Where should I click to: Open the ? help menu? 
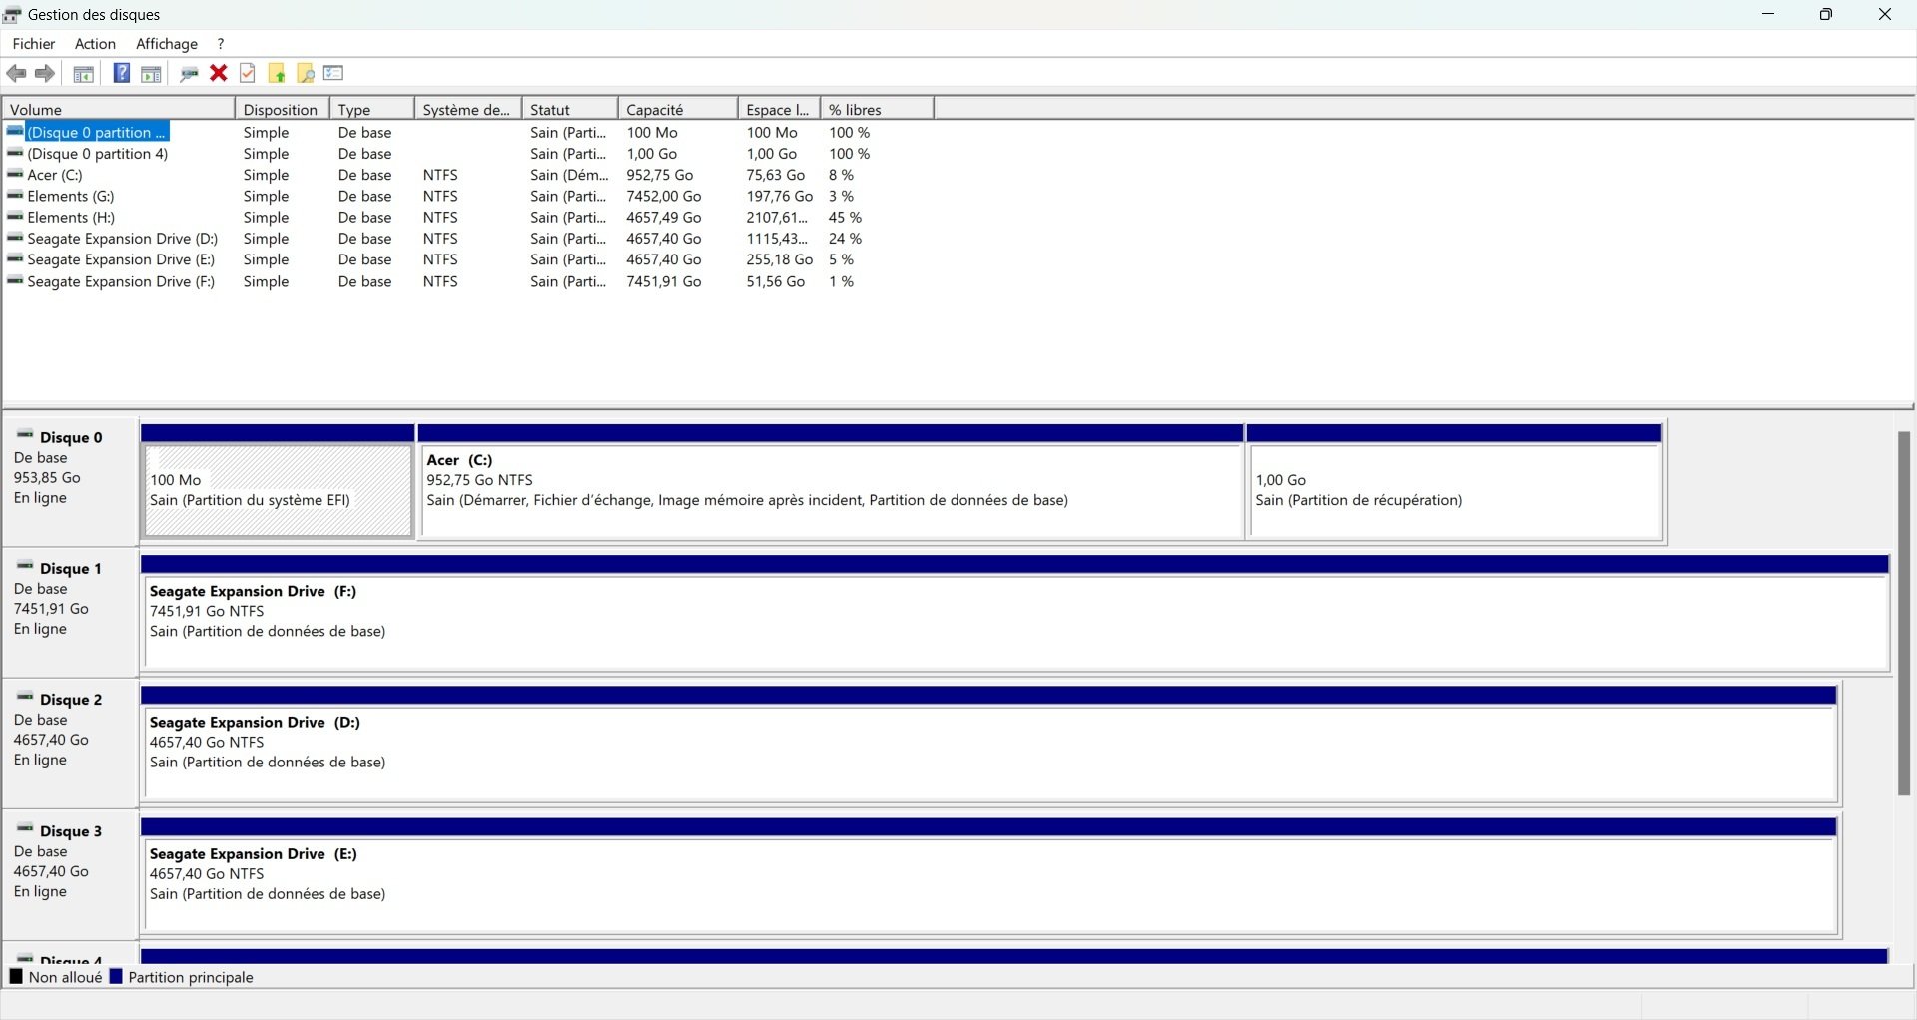[x=221, y=44]
